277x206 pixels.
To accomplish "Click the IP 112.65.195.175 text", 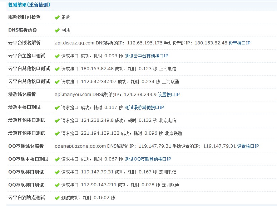I will pos(145,43).
